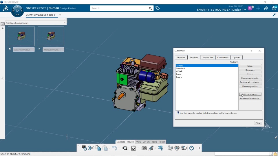This screenshot has width=278, height=156.
Task: Click the magnifier with cube icon in toolbar
Action: point(184,148)
